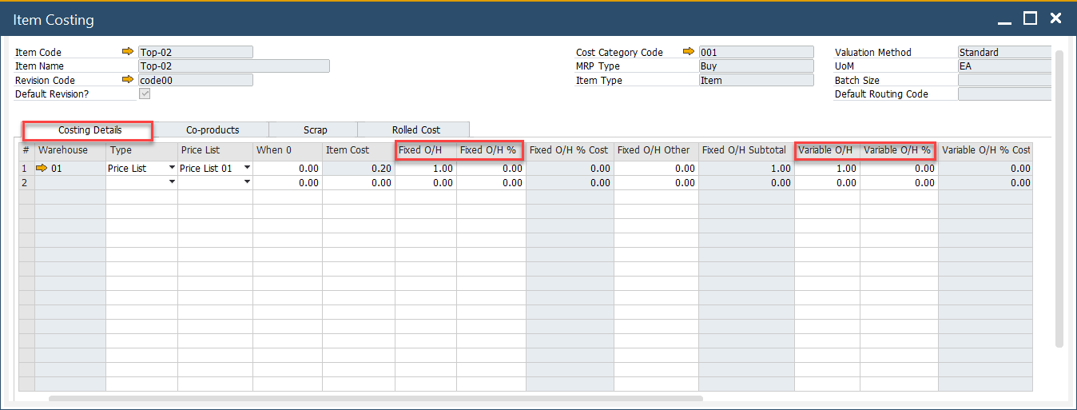
Task: Click the Valuation Method field Standard
Action: coord(1004,52)
